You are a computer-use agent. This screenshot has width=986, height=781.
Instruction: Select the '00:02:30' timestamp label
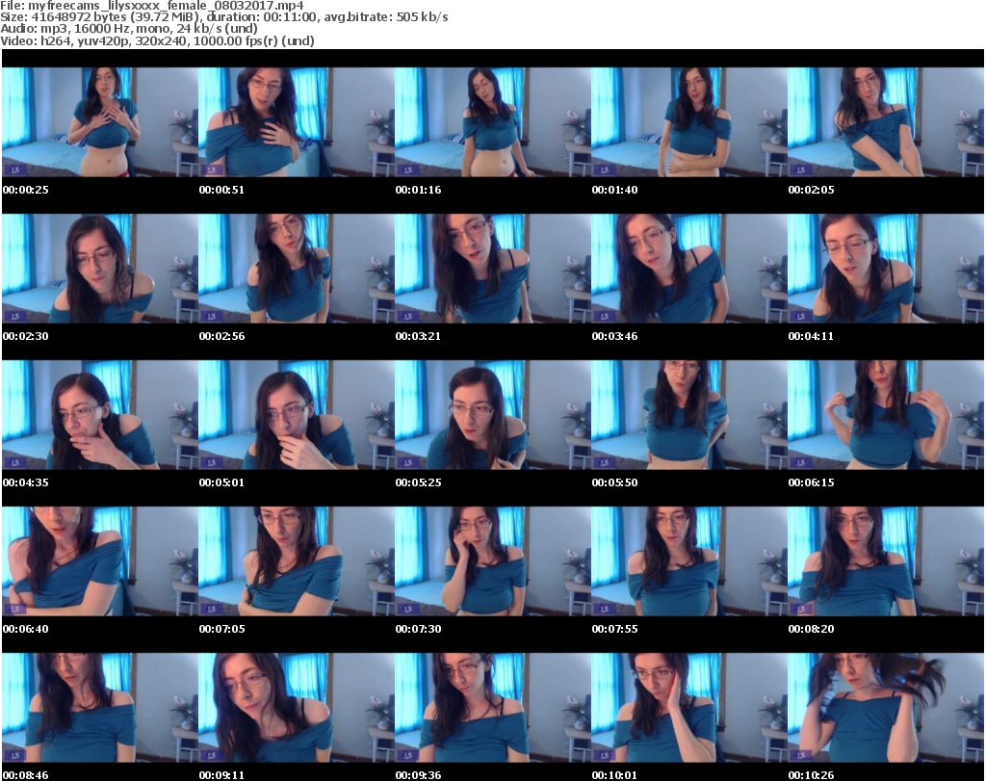point(26,336)
